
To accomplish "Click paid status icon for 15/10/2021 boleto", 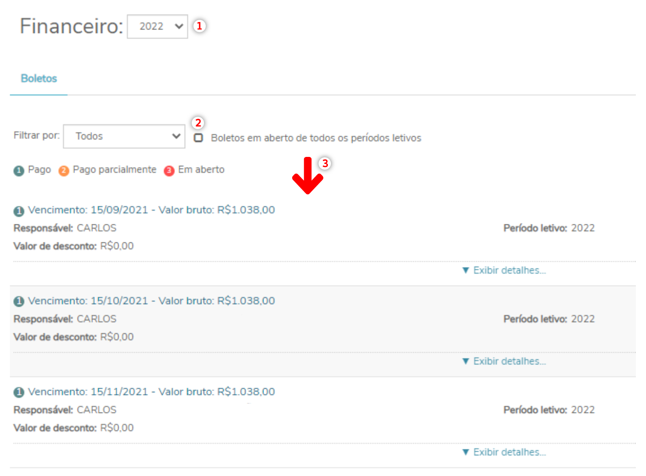I will tap(19, 301).
